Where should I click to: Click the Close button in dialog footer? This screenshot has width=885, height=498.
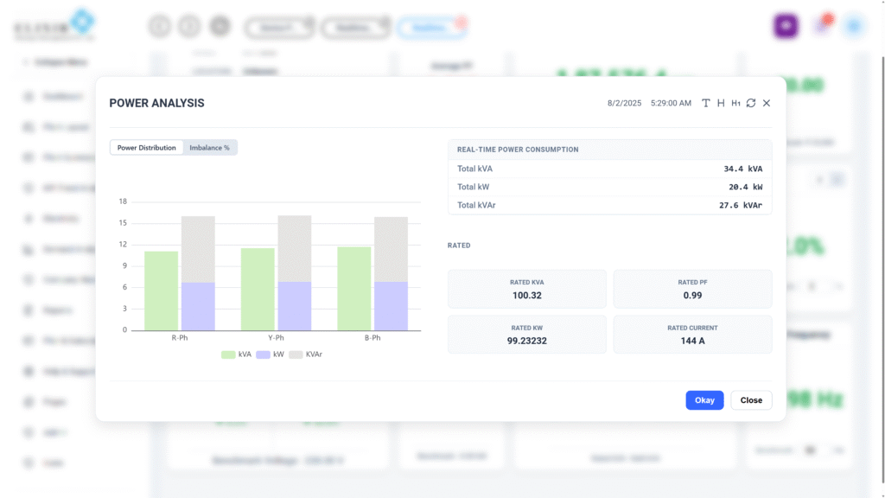coord(751,400)
